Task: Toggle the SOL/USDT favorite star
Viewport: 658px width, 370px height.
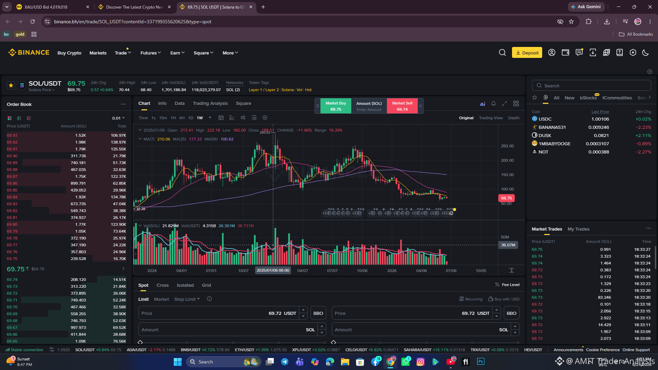Action: coord(11,85)
